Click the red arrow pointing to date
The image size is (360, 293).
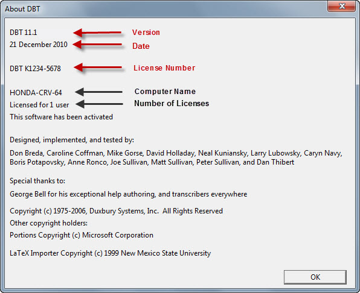click(x=97, y=45)
